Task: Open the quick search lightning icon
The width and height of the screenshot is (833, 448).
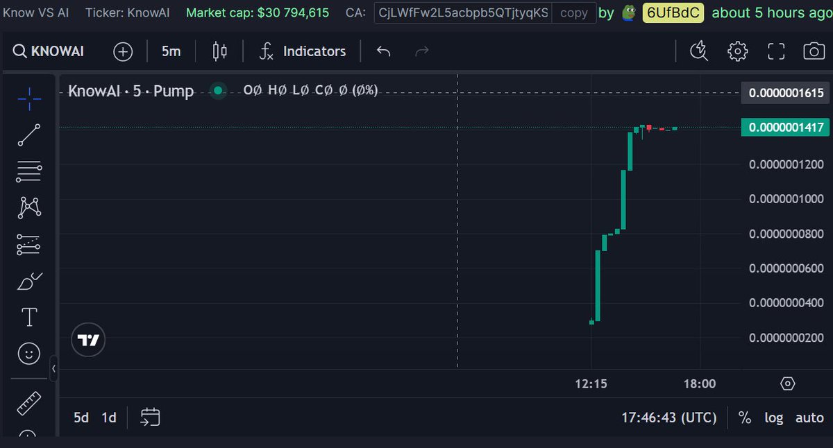Action: click(x=699, y=51)
